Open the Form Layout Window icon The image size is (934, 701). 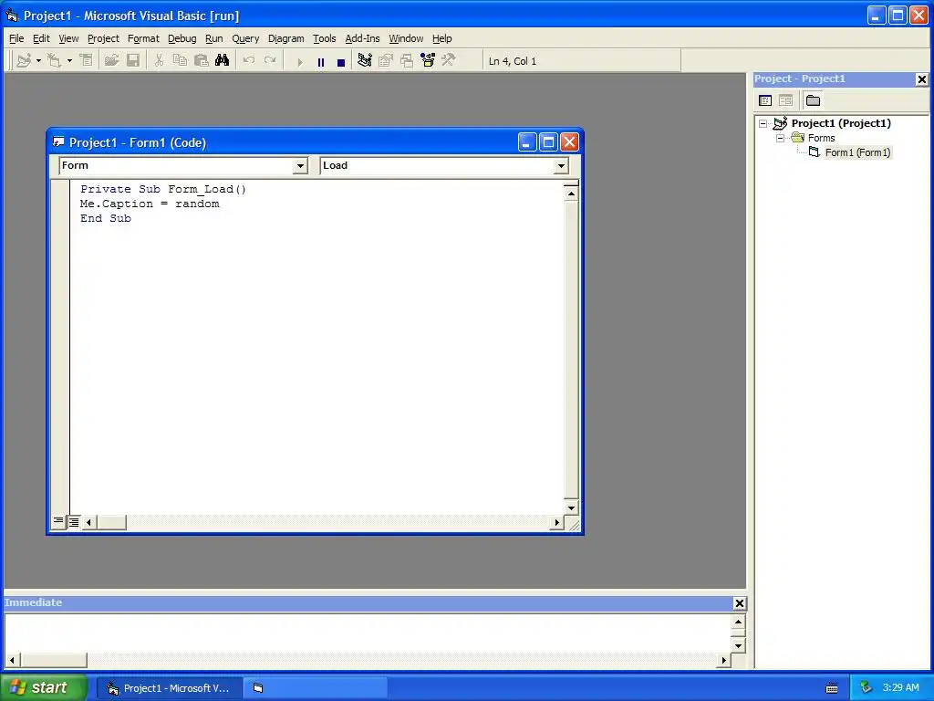click(407, 61)
